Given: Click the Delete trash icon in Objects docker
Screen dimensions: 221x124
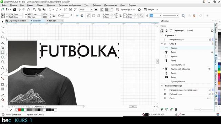Looking at the screenshot, I should 176,109.
